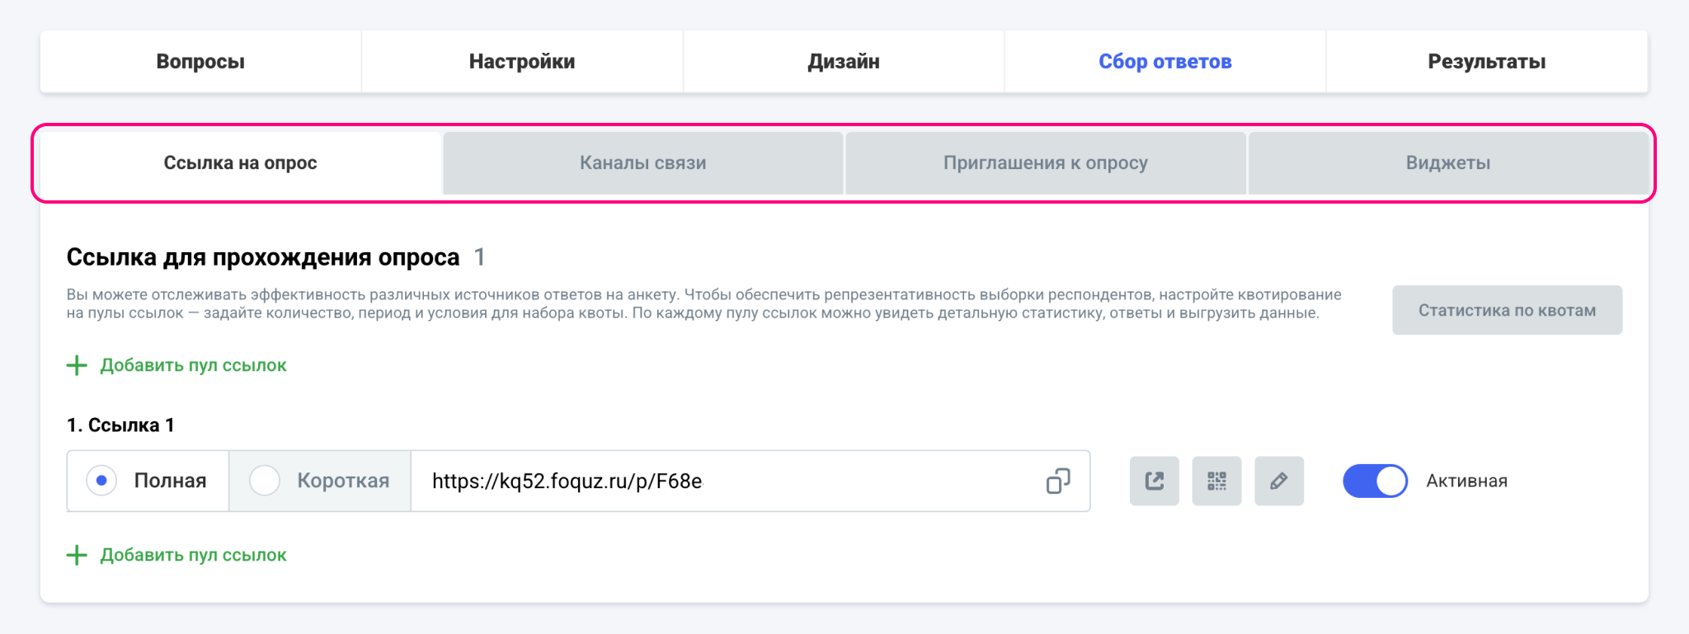Toggle the Активная link switch
1689x634 pixels.
pos(1375,481)
